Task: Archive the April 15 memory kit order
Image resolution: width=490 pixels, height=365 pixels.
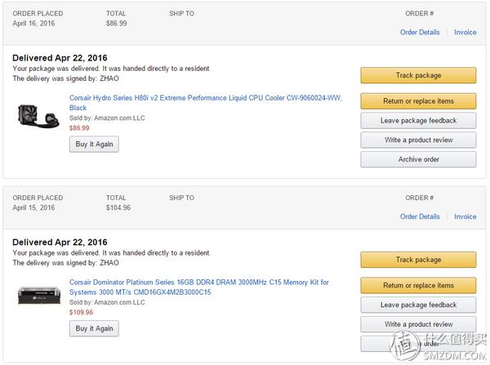Action: pyautogui.click(x=418, y=344)
